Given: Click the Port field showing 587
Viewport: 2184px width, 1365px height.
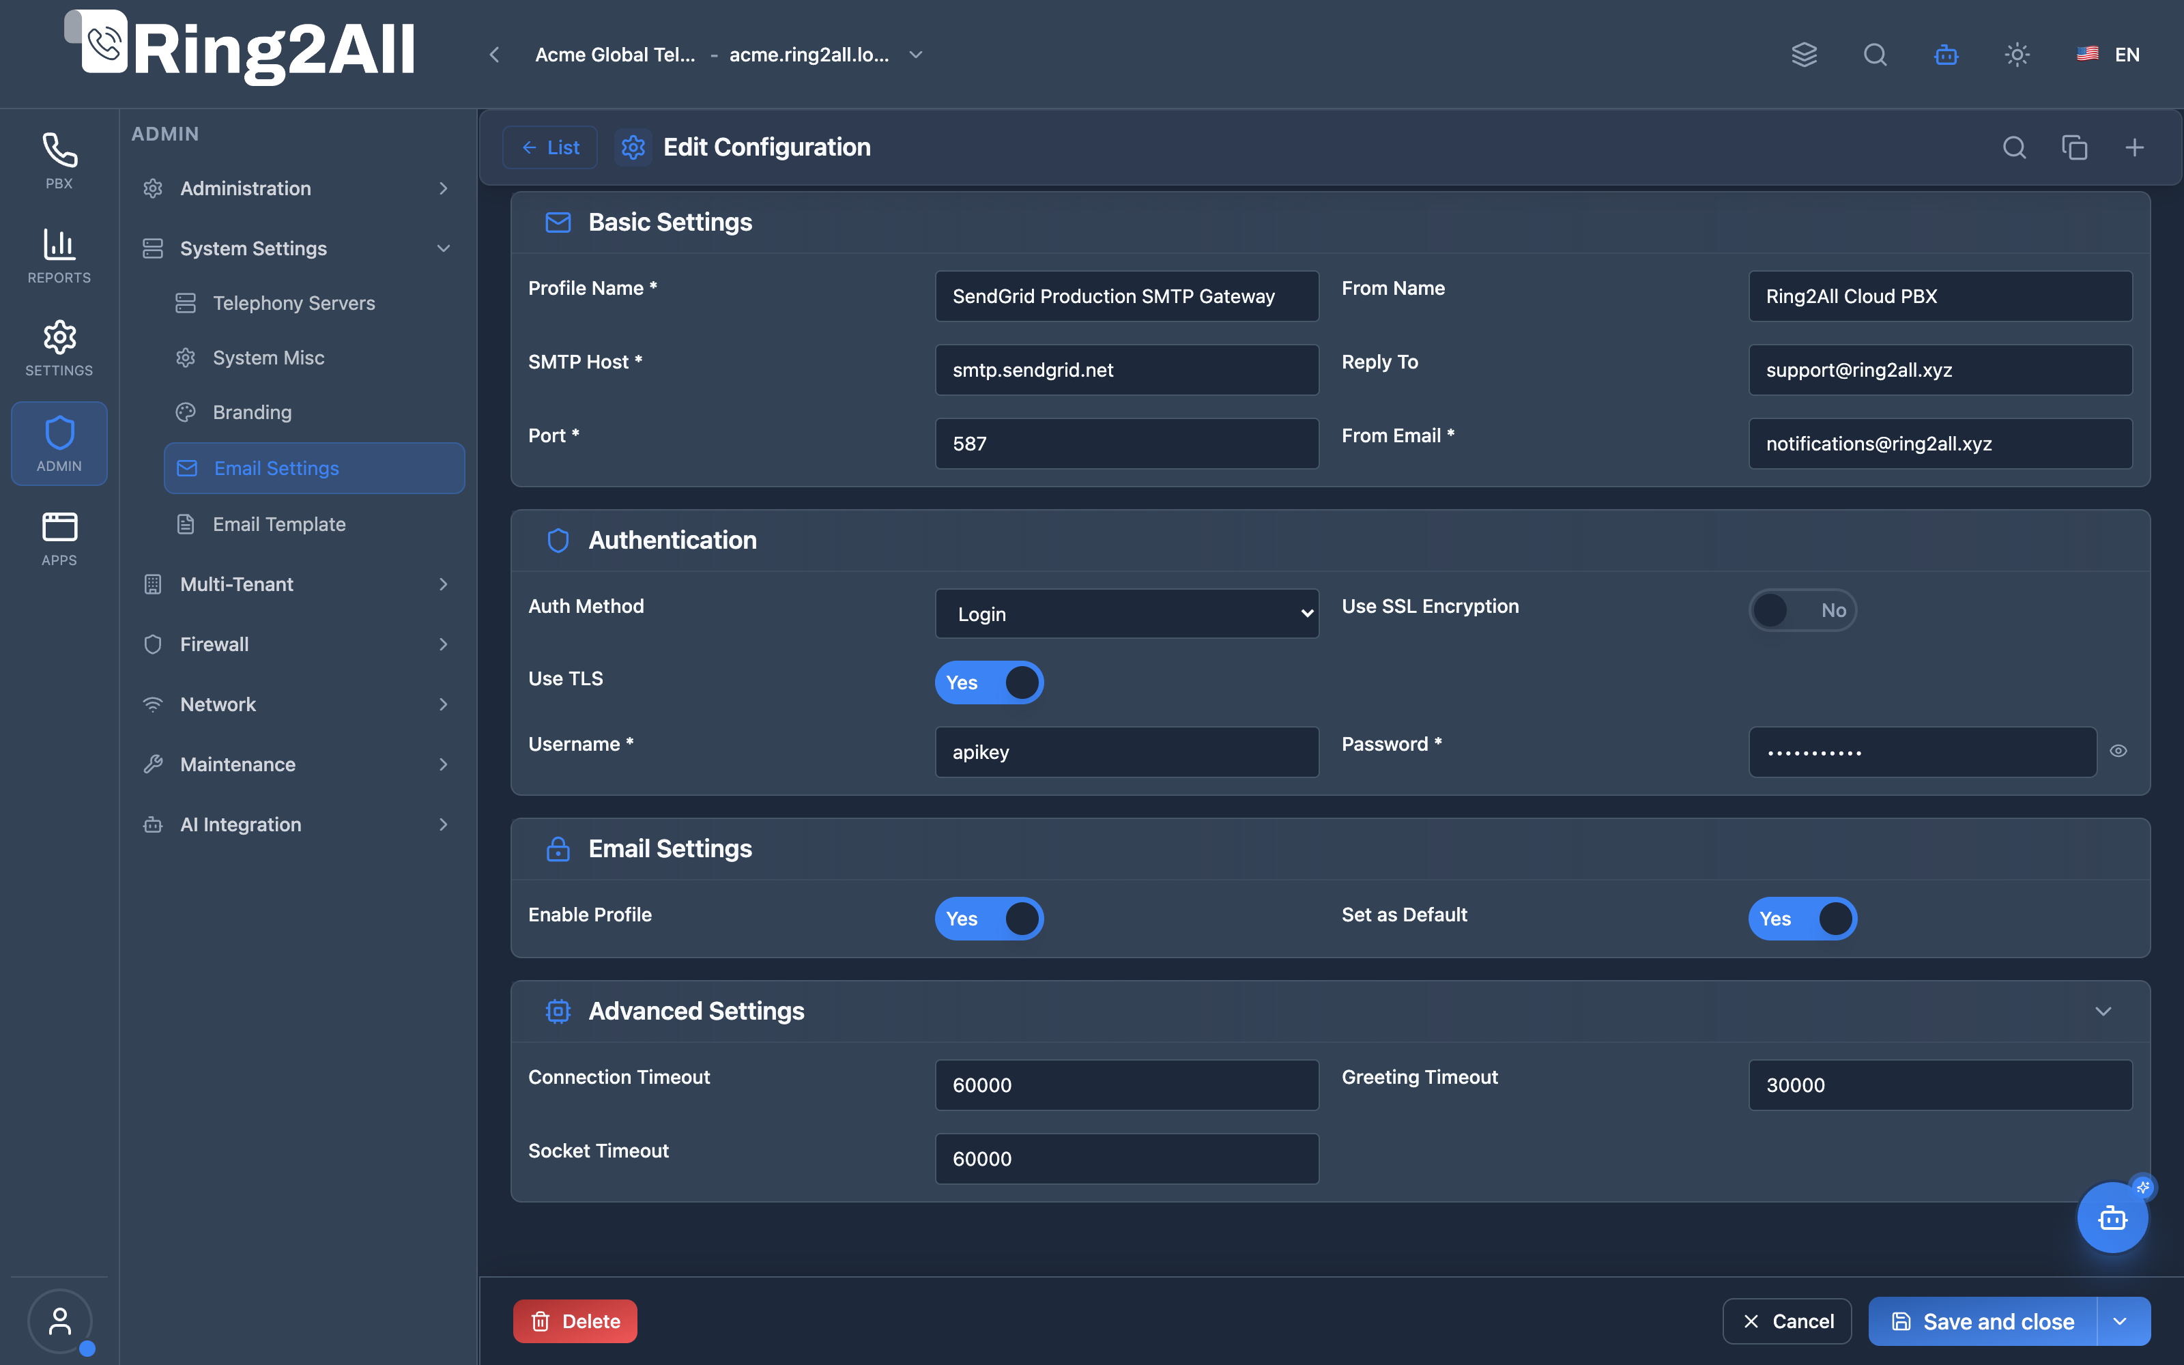Looking at the screenshot, I should click(1127, 443).
